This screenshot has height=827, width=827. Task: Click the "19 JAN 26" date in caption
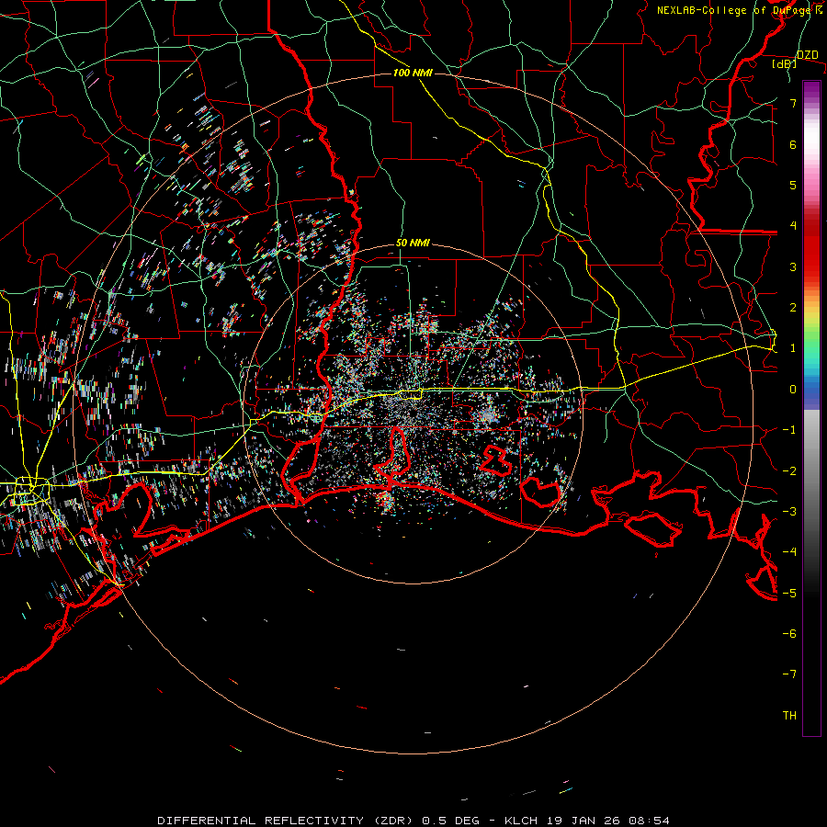(582, 821)
